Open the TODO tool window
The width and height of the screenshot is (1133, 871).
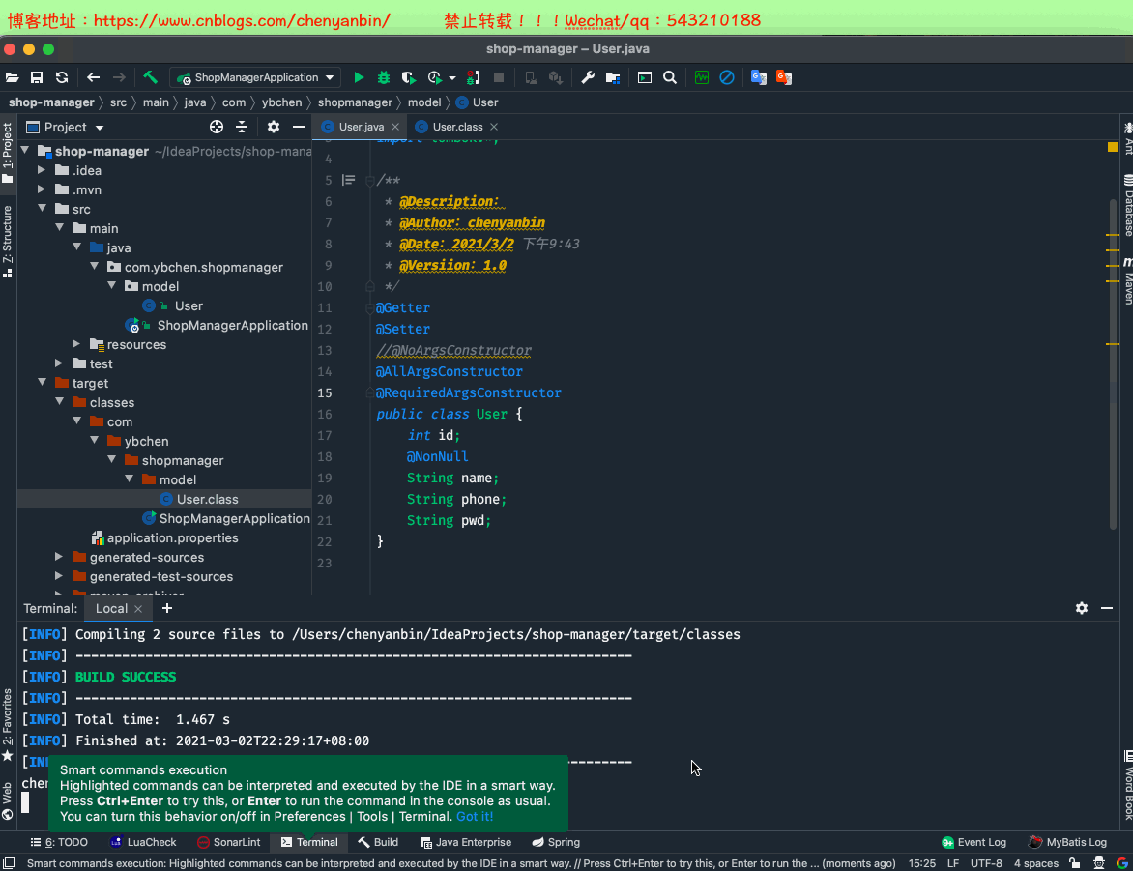tap(62, 842)
